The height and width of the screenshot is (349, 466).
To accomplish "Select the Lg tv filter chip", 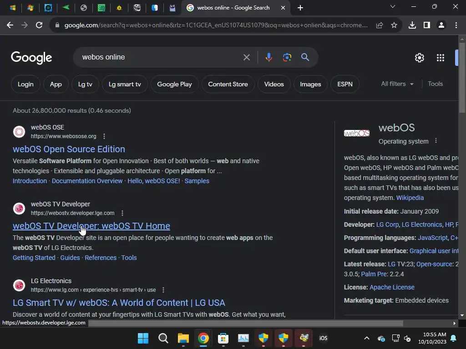I will tap(85, 84).
